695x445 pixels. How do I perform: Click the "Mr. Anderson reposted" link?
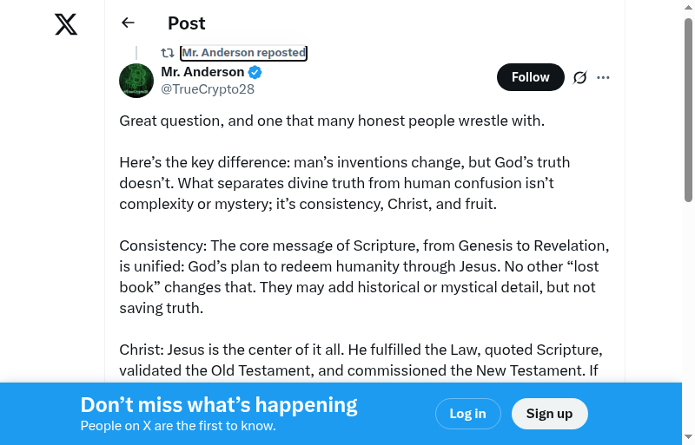point(243,53)
